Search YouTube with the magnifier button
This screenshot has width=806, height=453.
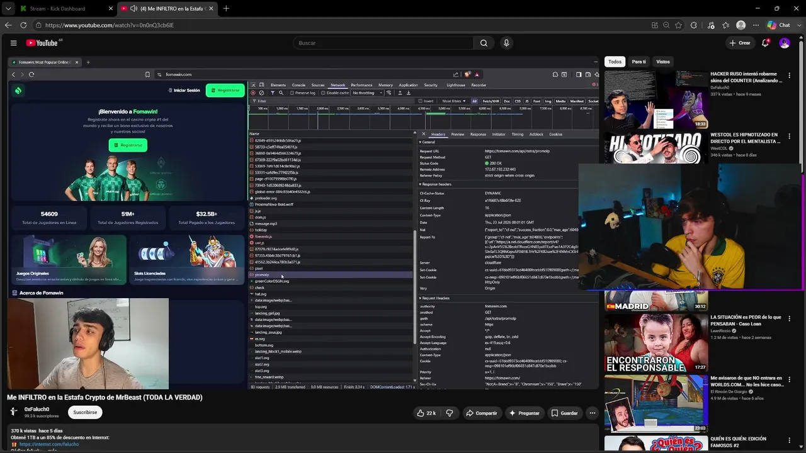pos(484,43)
